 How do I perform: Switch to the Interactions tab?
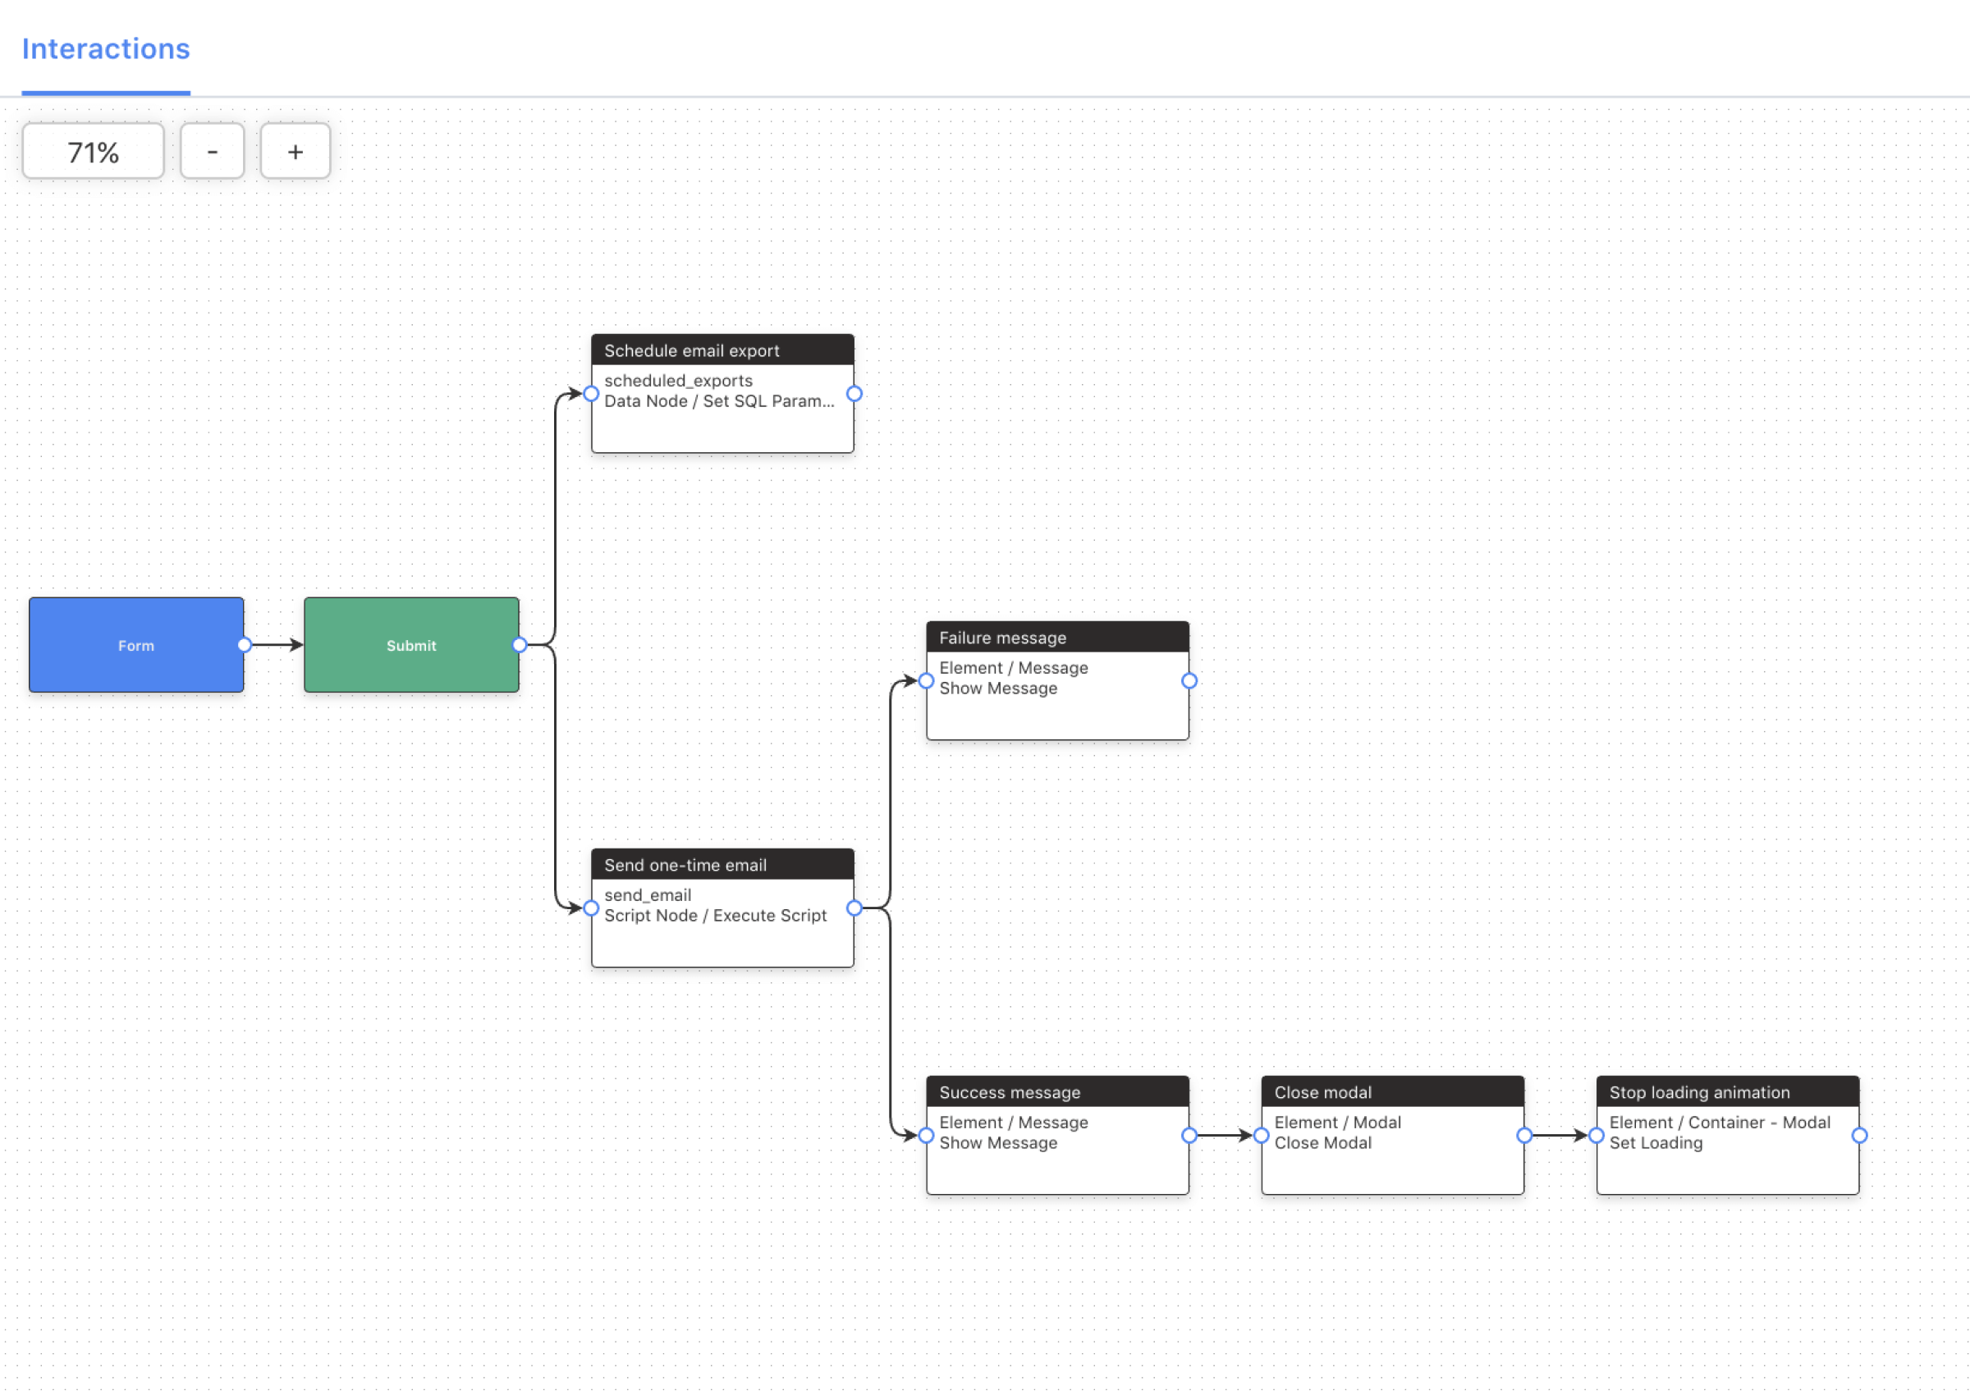pyautogui.click(x=106, y=49)
